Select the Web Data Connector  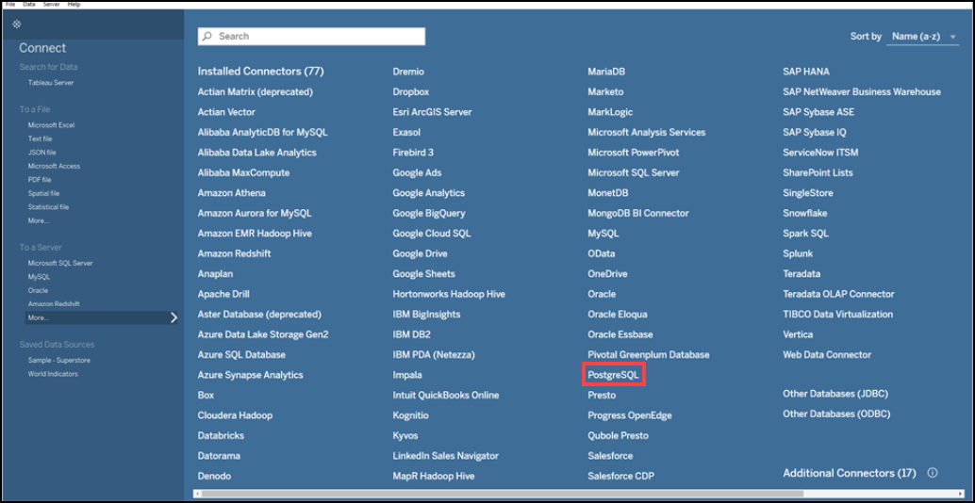(x=827, y=355)
